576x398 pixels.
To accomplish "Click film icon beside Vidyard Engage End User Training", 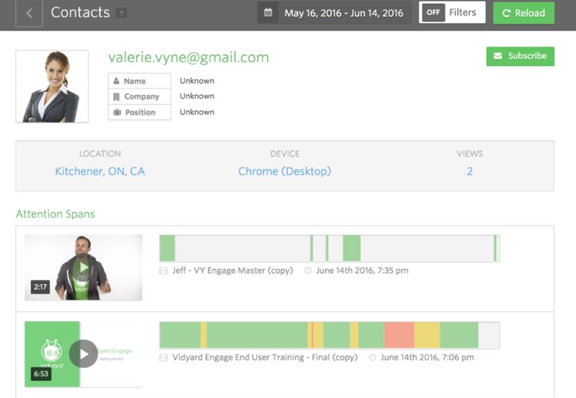I will pos(164,357).
